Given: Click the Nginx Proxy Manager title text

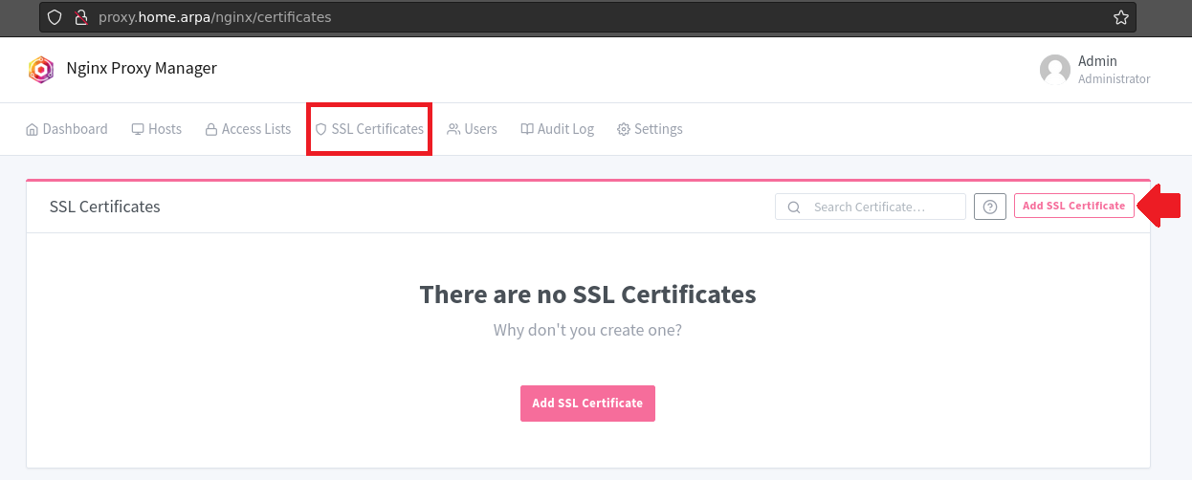Looking at the screenshot, I should [142, 68].
